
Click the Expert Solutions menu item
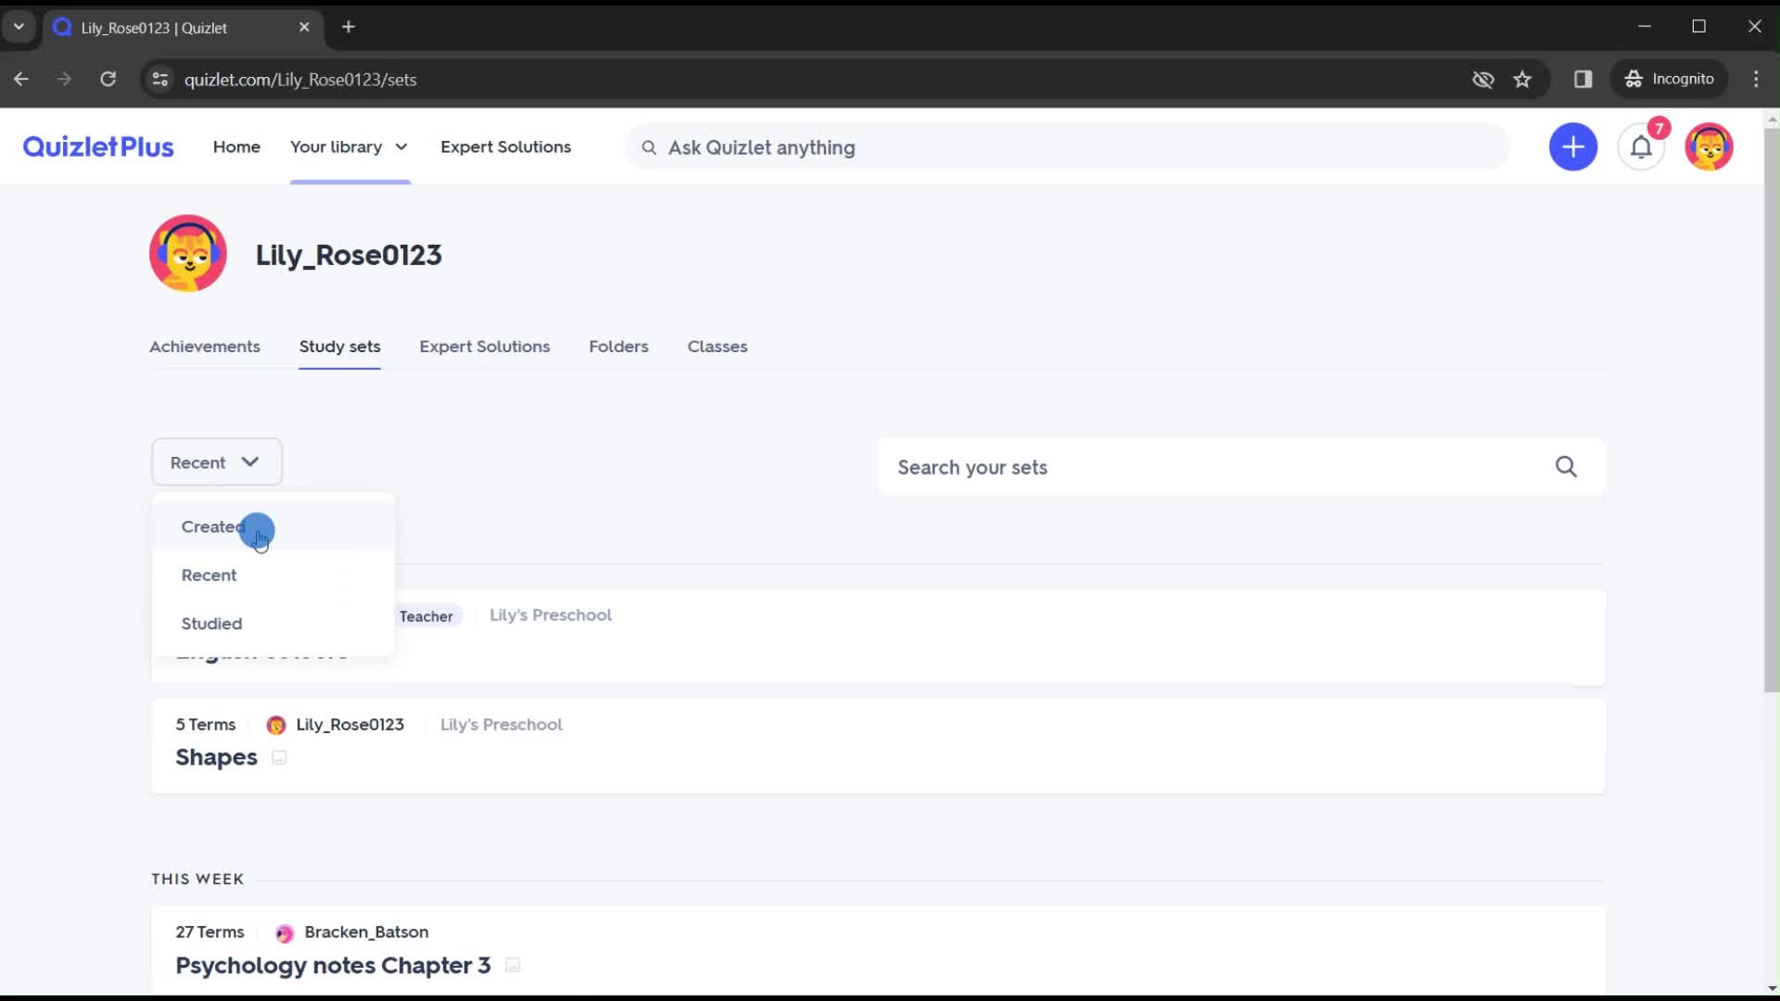tap(505, 146)
